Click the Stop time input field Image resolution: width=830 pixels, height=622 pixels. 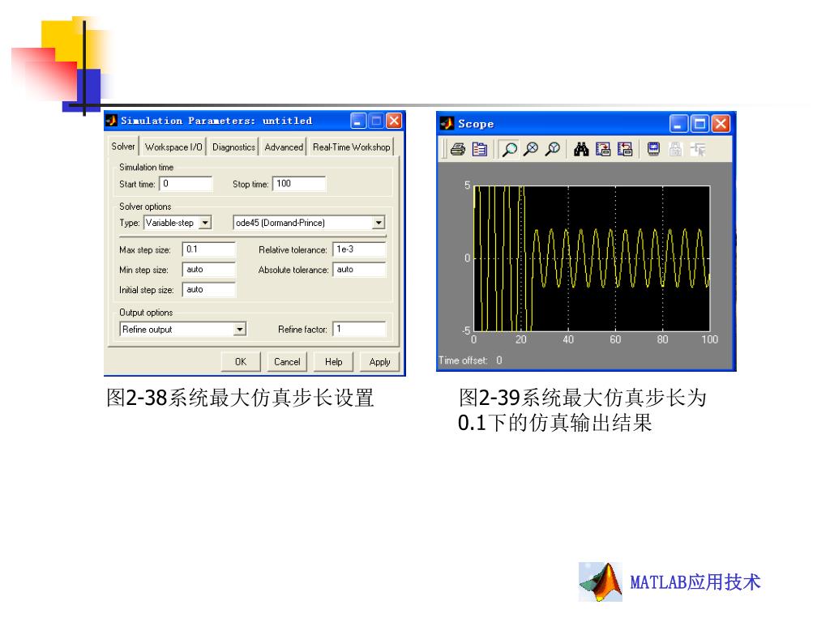(x=299, y=184)
